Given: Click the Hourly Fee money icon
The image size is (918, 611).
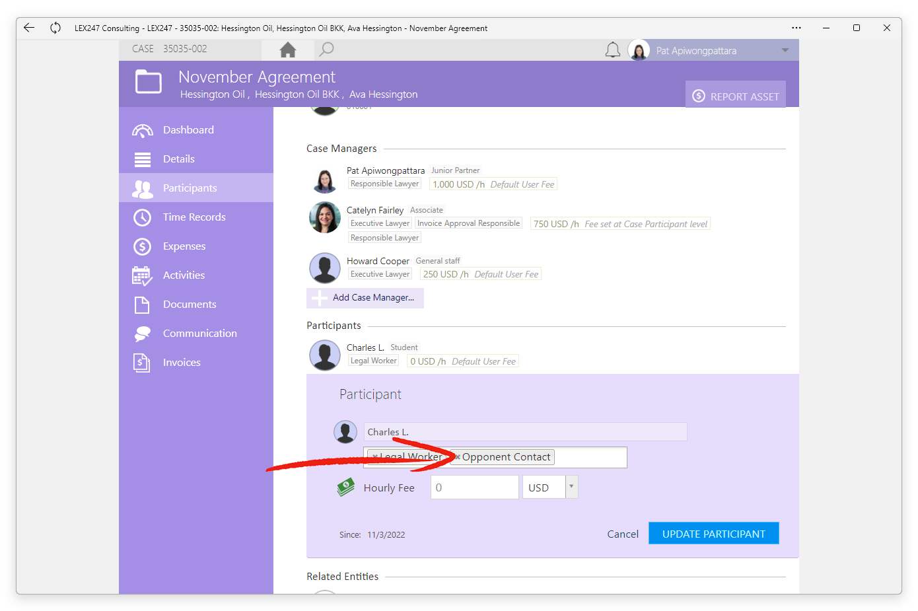Looking at the screenshot, I should [346, 487].
